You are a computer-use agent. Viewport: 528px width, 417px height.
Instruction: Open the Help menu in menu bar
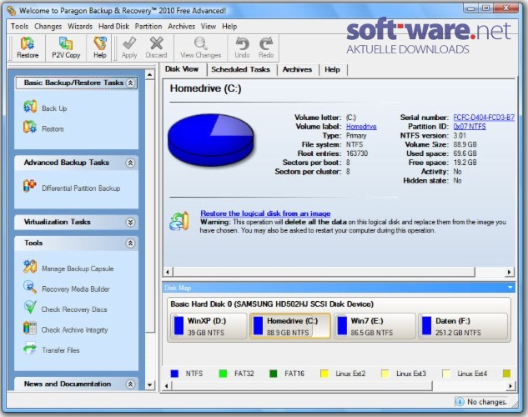click(229, 26)
